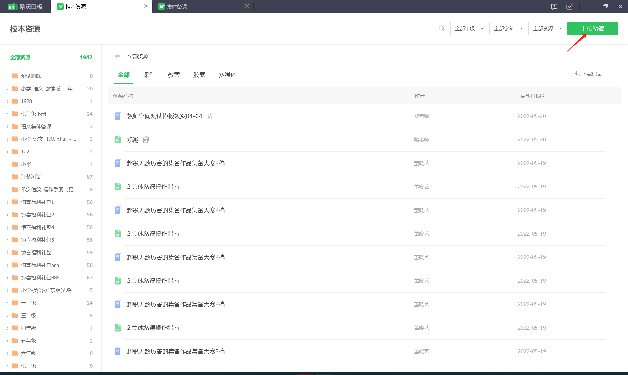The image size is (628, 375).
Task: Close the 集体备课 tab
Action: (x=247, y=6)
